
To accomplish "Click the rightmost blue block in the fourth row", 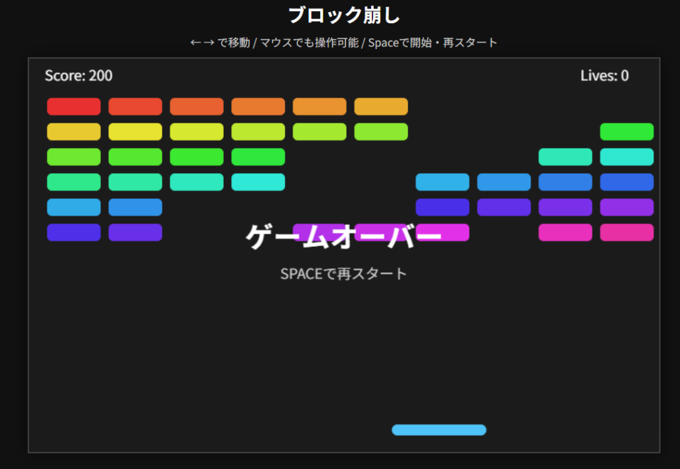I will (x=627, y=182).
